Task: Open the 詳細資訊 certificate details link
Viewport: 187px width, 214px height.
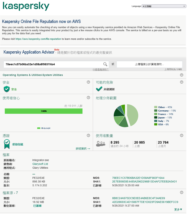Action: click(x=83, y=149)
